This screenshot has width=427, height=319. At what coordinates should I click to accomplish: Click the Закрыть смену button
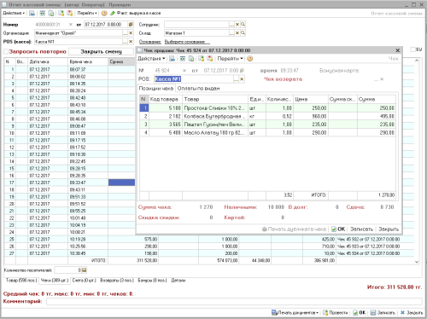101,51
